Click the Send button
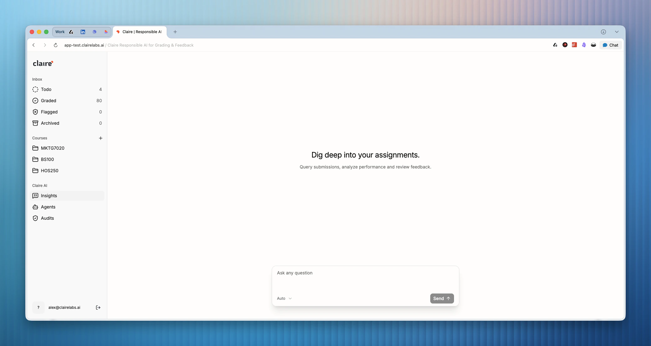The image size is (651, 346). pos(442,298)
